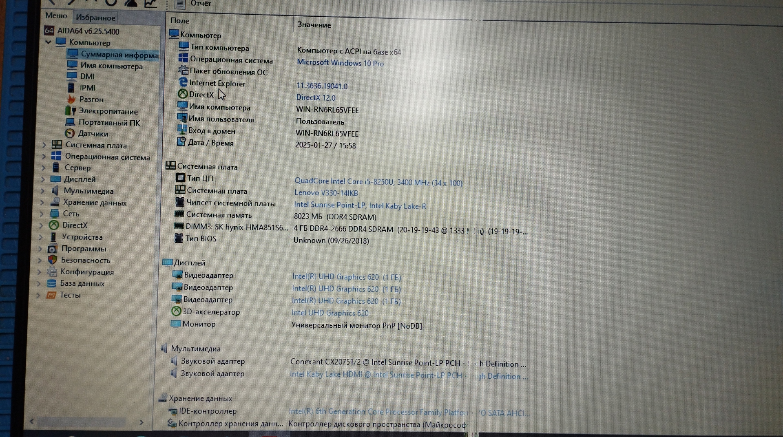Click the Тип компьютера row icon
Image resolution: width=783 pixels, height=437 pixels.
[x=184, y=46]
